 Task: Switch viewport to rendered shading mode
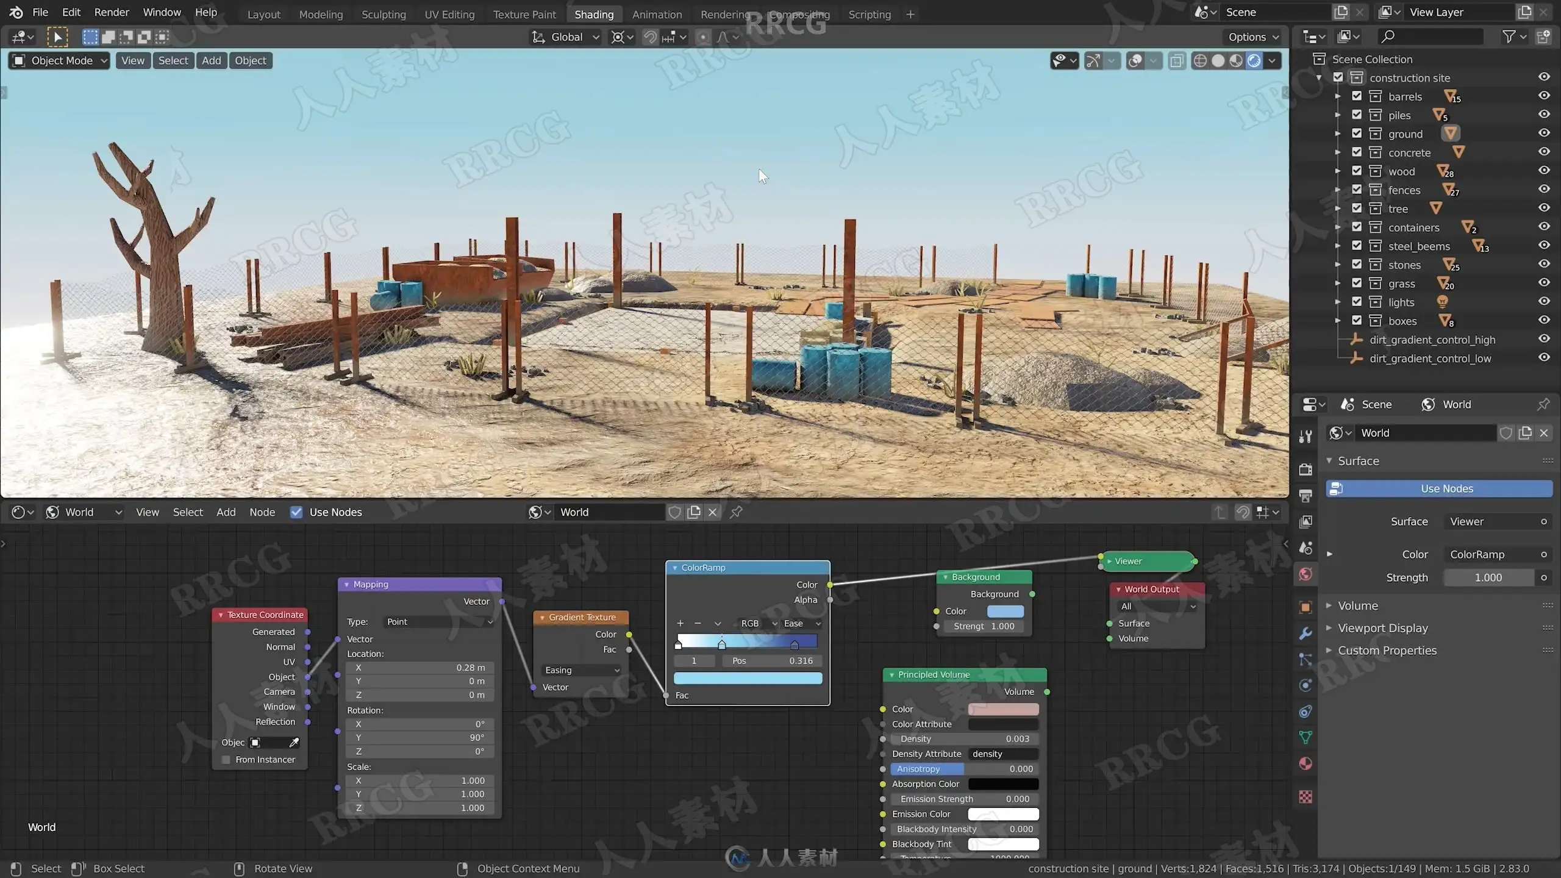tap(1254, 60)
